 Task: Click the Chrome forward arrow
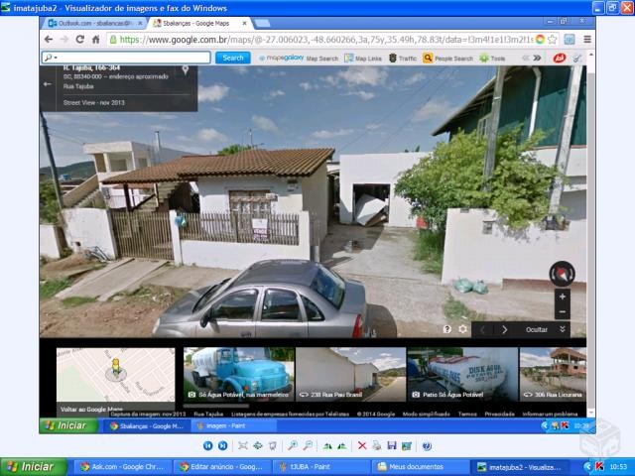coord(63,40)
